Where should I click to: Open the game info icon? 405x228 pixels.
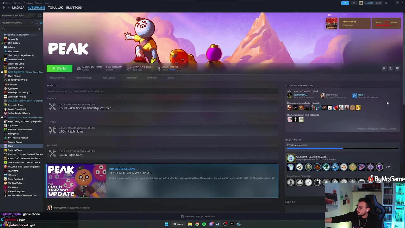pos(391,68)
